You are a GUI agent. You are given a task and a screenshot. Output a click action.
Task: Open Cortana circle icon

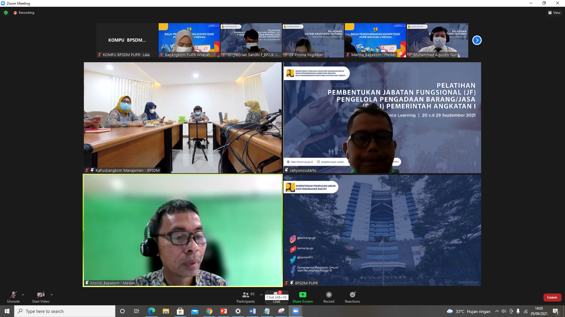pyautogui.click(x=122, y=311)
